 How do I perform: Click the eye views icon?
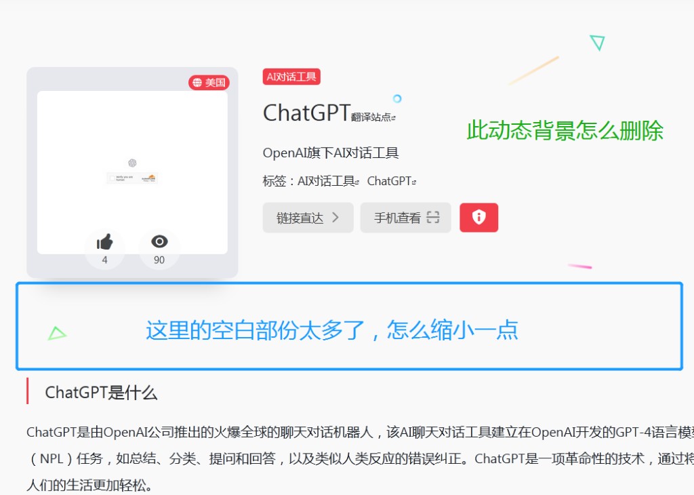pyautogui.click(x=159, y=241)
